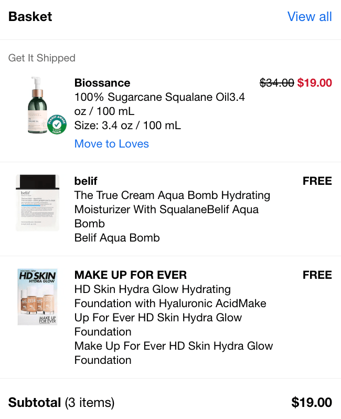
Task: Open the View all basket link
Action: 310,17
